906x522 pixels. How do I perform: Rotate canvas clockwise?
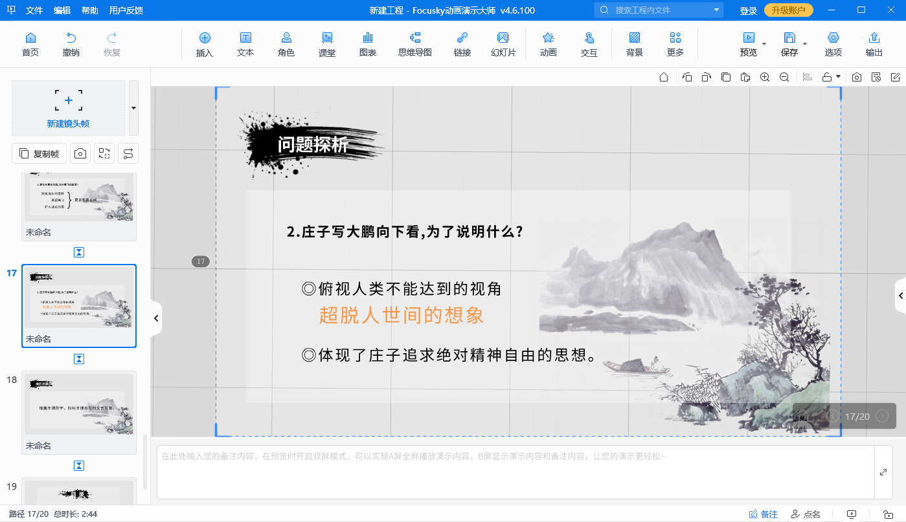click(707, 77)
